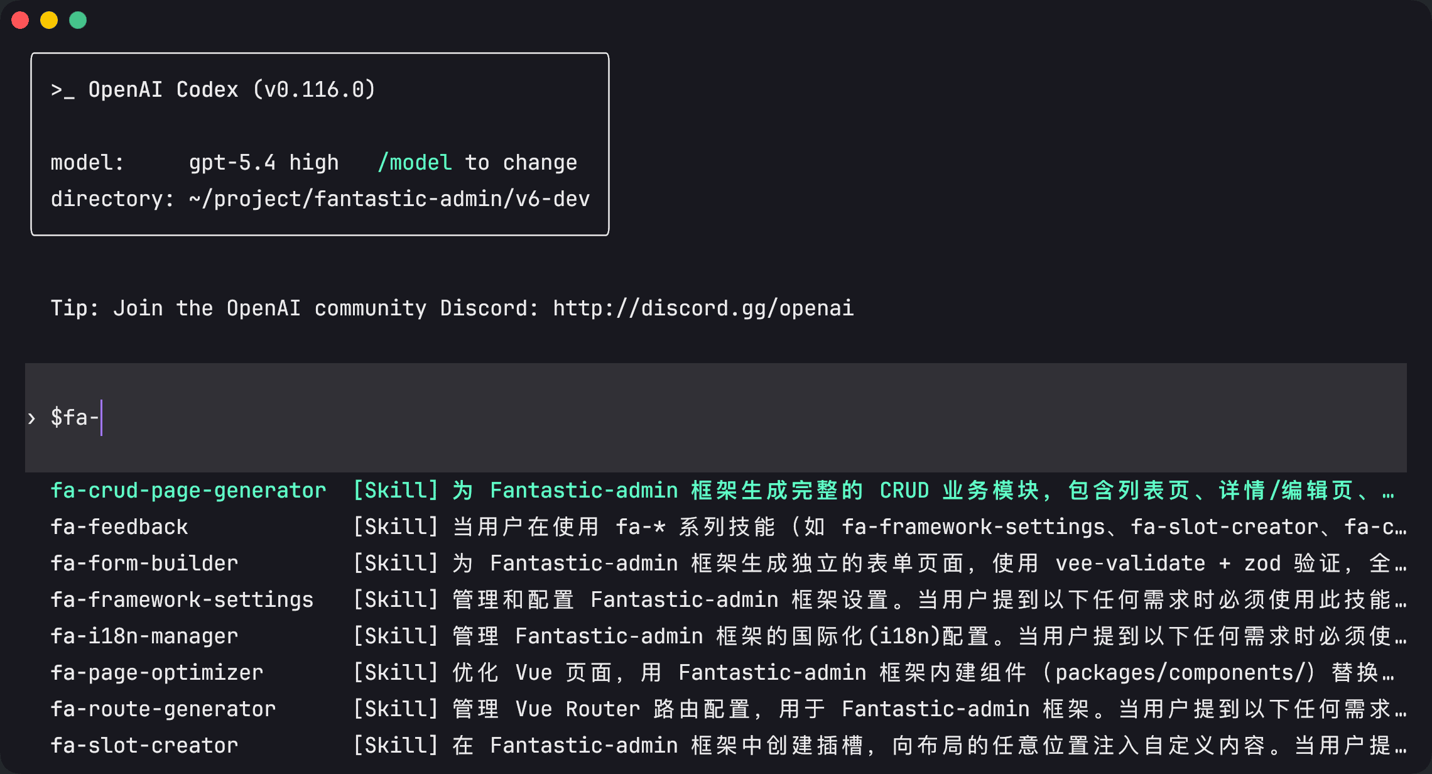The height and width of the screenshot is (774, 1432).
Task: Select fa-framework-settings in the suggestions
Action: pos(182,600)
